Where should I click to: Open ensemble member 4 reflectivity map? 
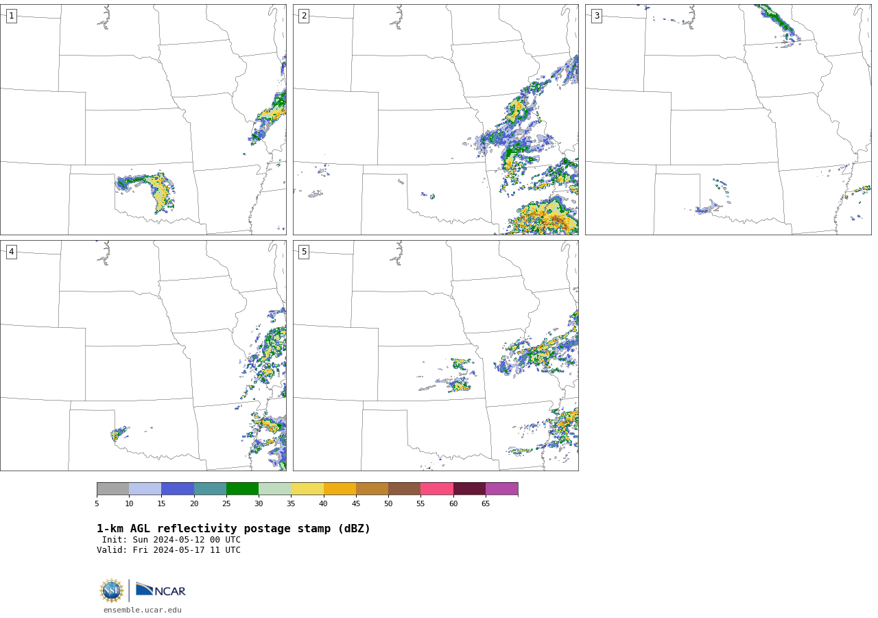[x=143, y=355]
